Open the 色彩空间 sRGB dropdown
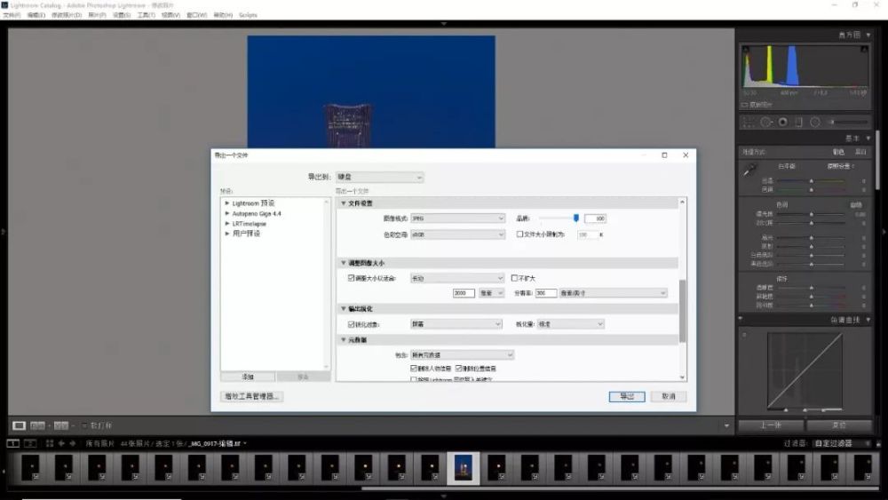This screenshot has width=888, height=500. point(457,234)
